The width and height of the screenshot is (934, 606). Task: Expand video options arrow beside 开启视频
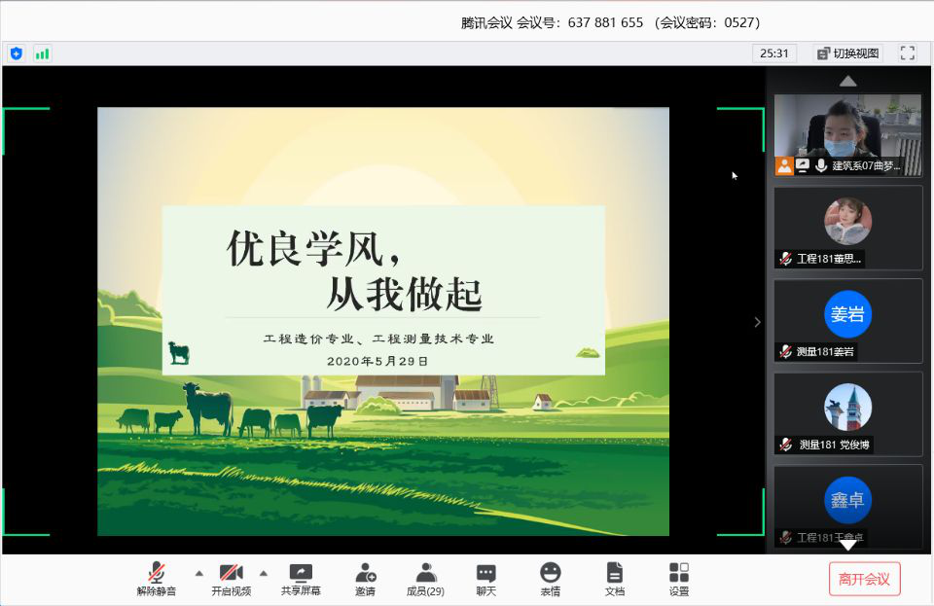point(263,573)
